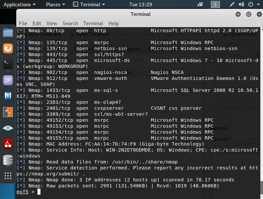Launch CherryTree from the dock
The image size is (263, 199).
pos(8,144)
